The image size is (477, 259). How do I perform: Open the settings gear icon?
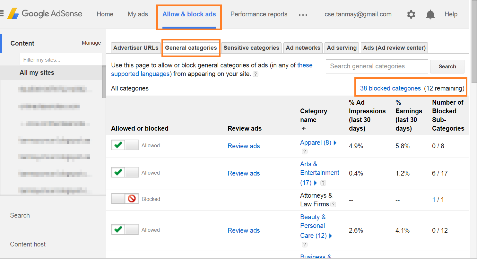(x=411, y=14)
